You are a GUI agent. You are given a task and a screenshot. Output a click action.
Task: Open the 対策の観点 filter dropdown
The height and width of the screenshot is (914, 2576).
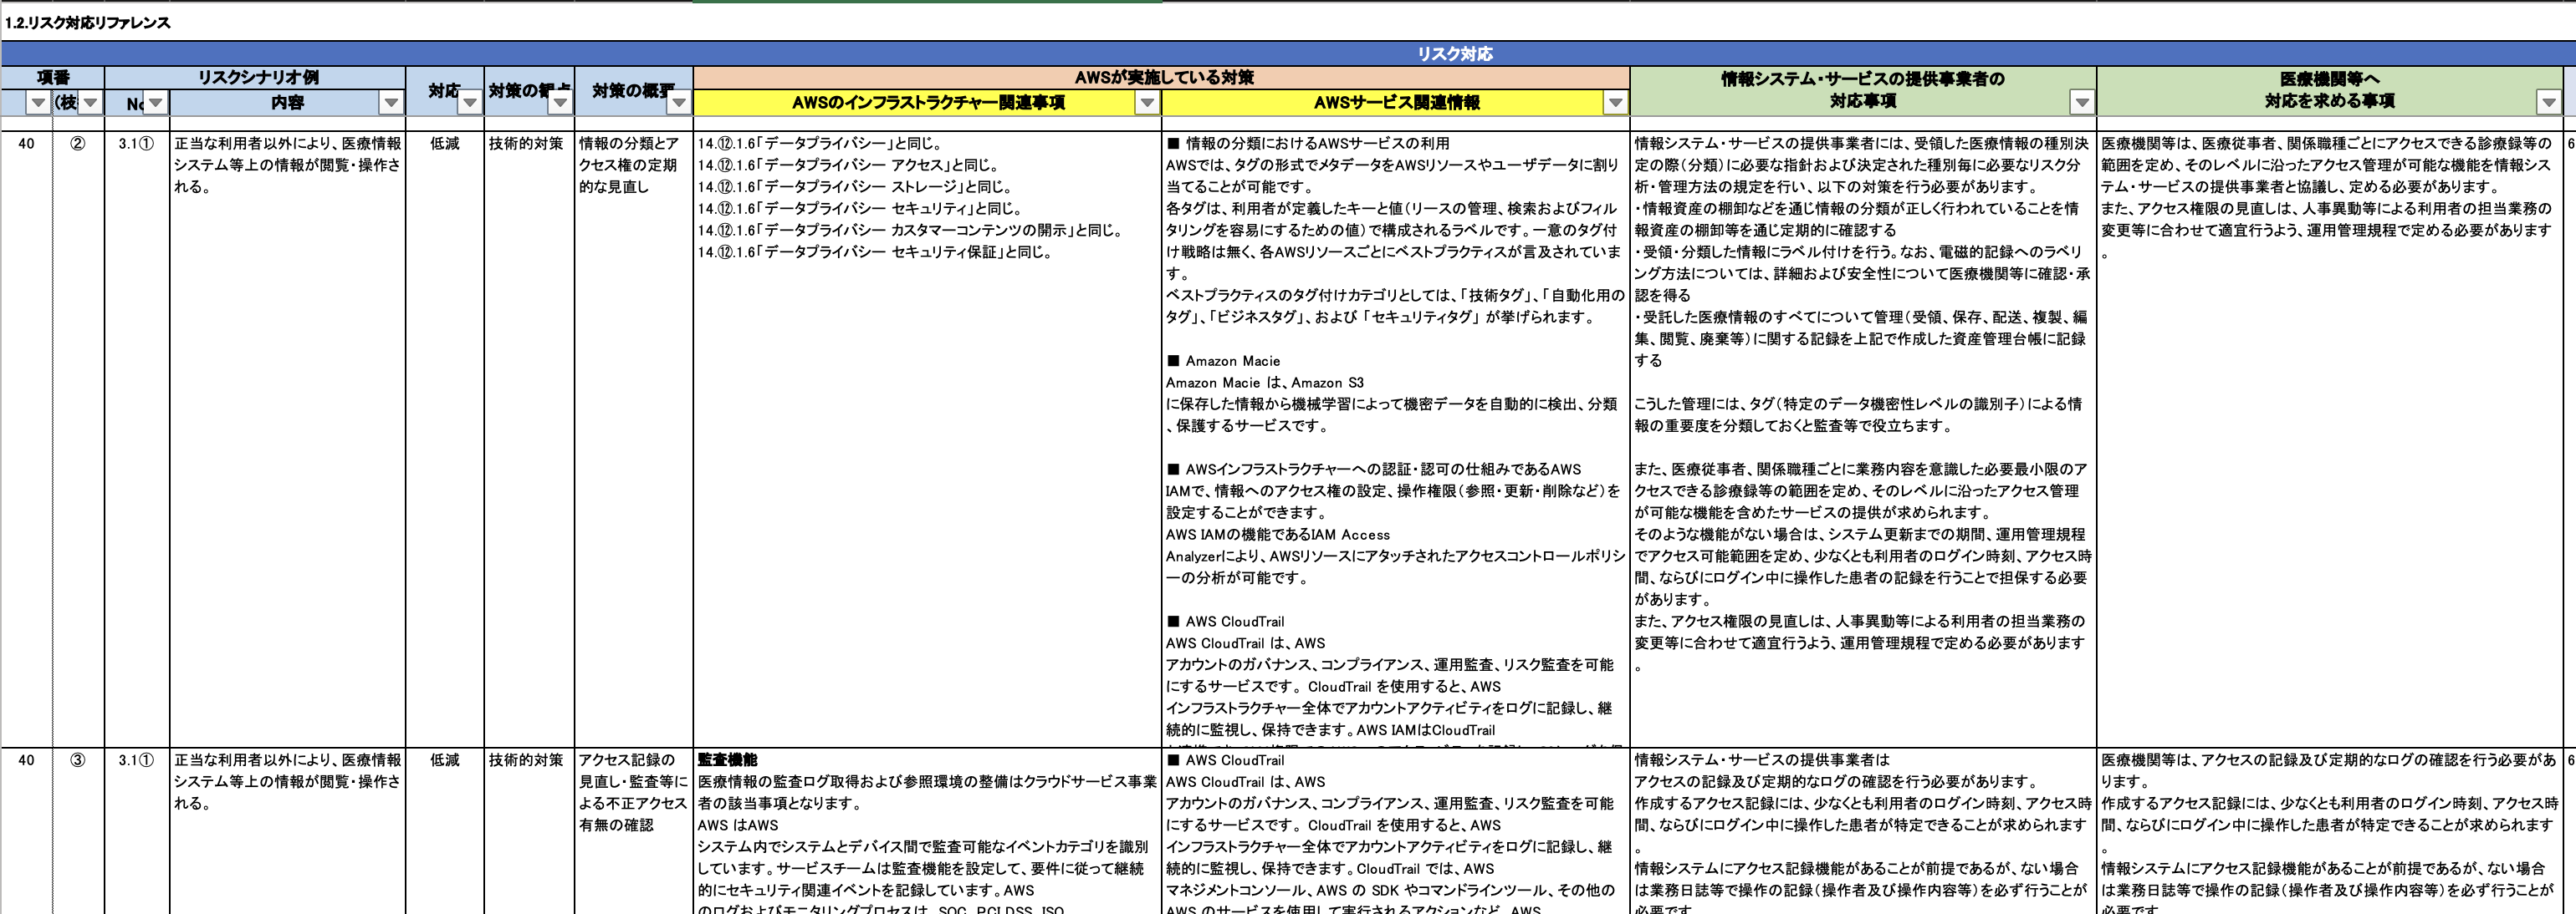(560, 103)
